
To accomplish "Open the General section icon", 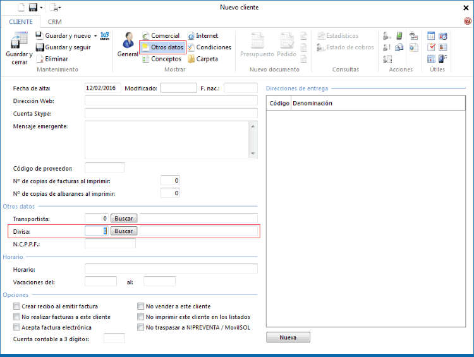I will click(128, 42).
